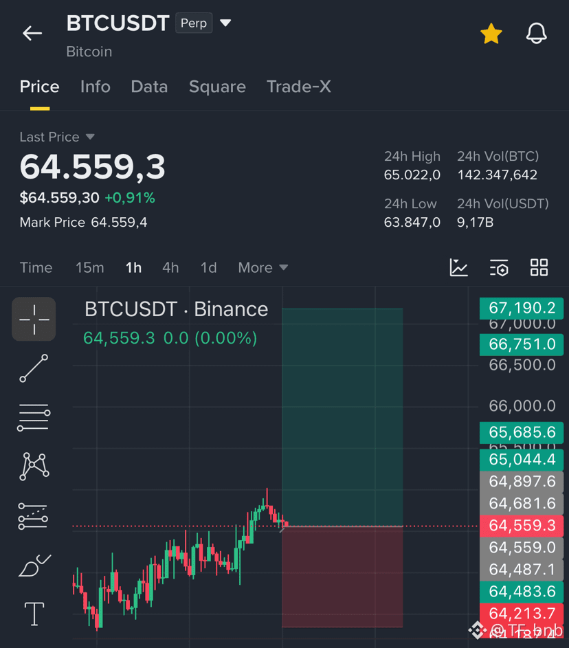Select the 15m interval
This screenshot has width=569, height=648.
point(89,268)
